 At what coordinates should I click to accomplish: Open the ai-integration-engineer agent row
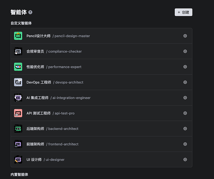click(101, 98)
